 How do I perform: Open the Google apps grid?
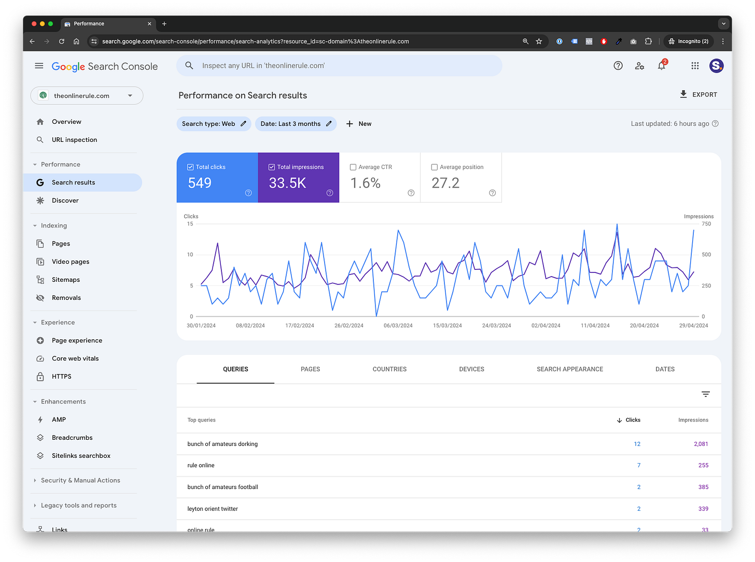pos(695,66)
